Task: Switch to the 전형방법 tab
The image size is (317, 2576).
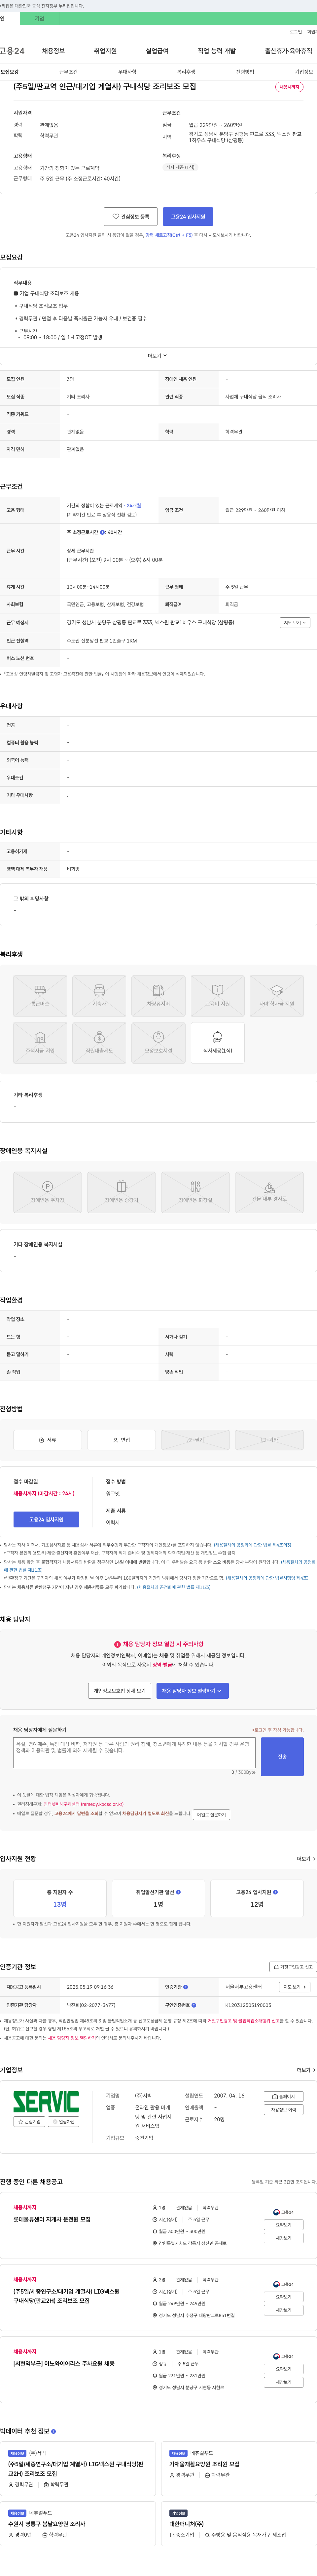Action: click(245, 72)
